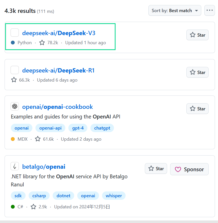The height and width of the screenshot is (223, 218).
Task: Sponsor the betalgo/openai project
Action: coord(189,169)
